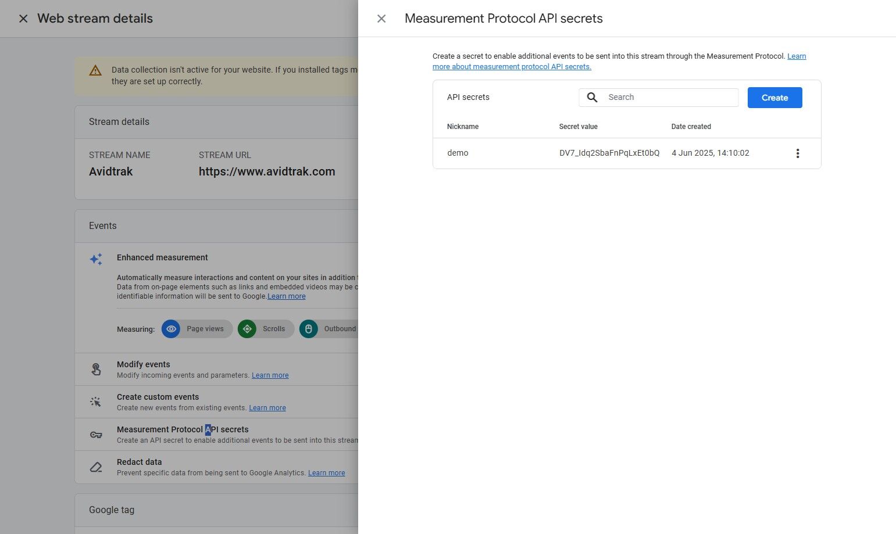Expand the Google tag section
The height and width of the screenshot is (534, 896).
(x=112, y=510)
